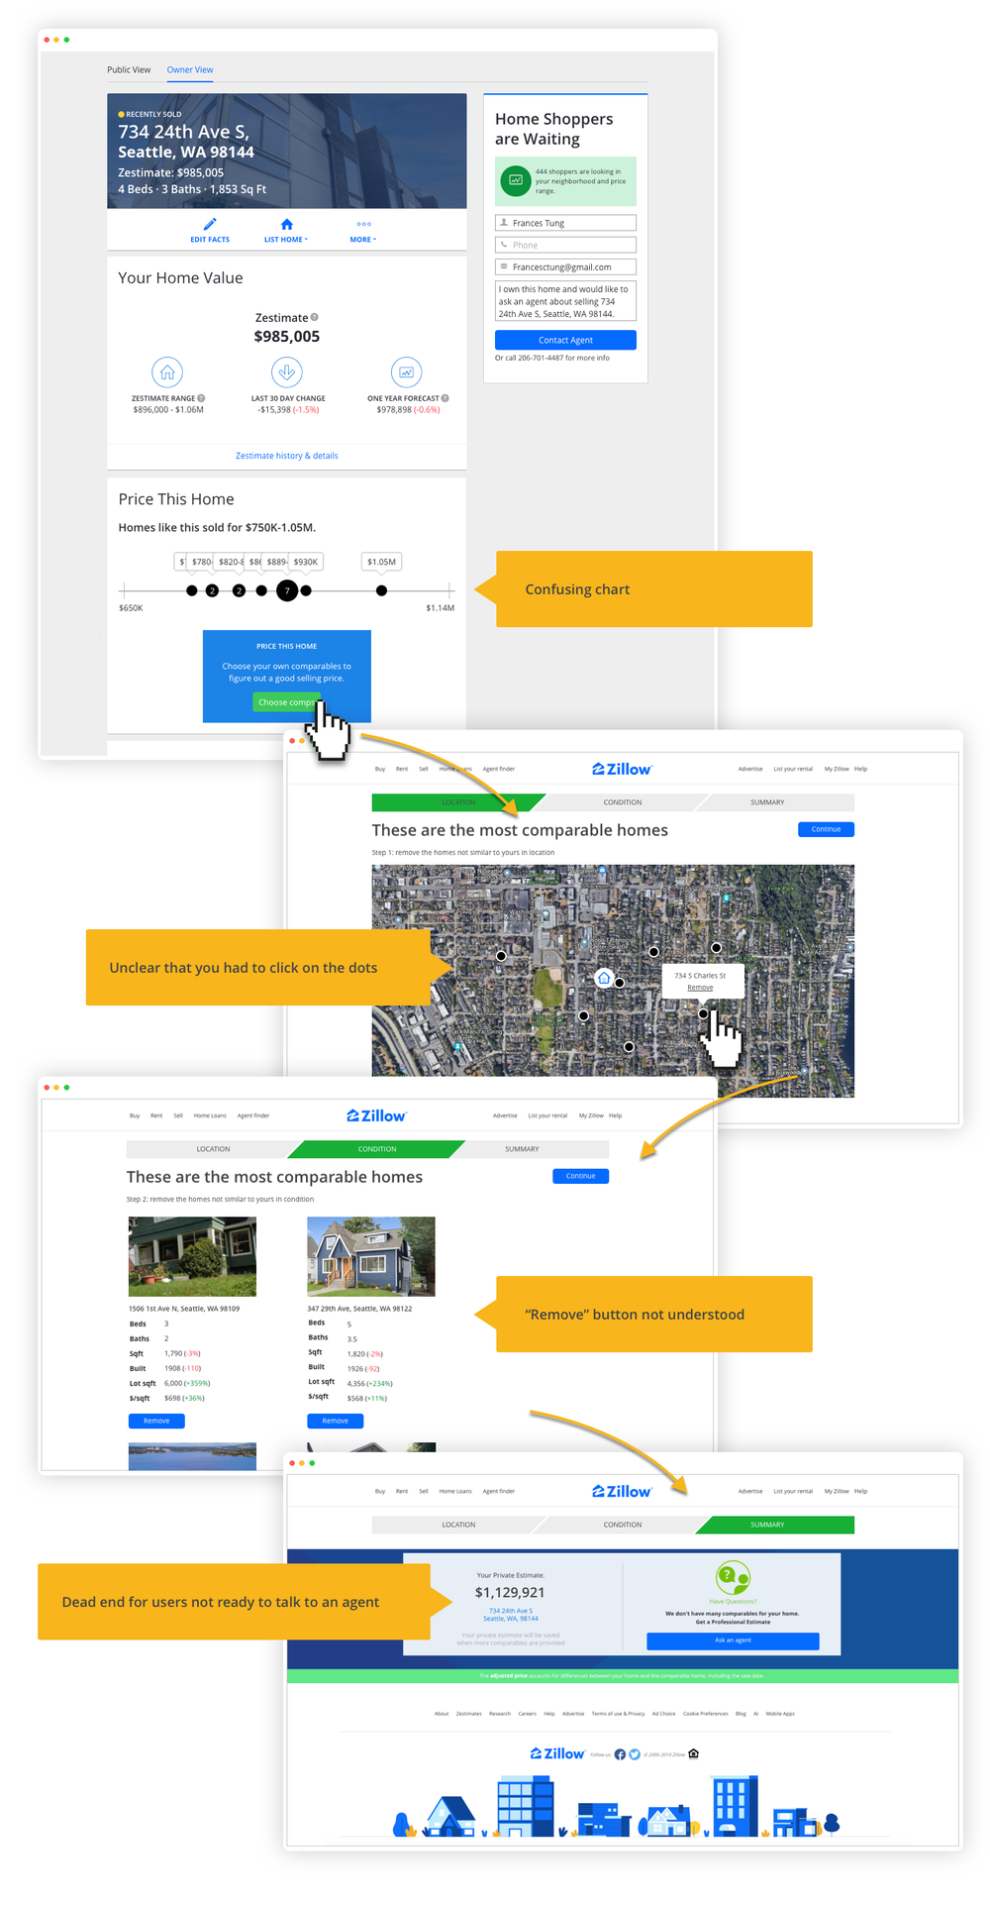This screenshot has width=990, height=1906.
Task: Click Buy in the map window navigation
Action: [x=380, y=769]
